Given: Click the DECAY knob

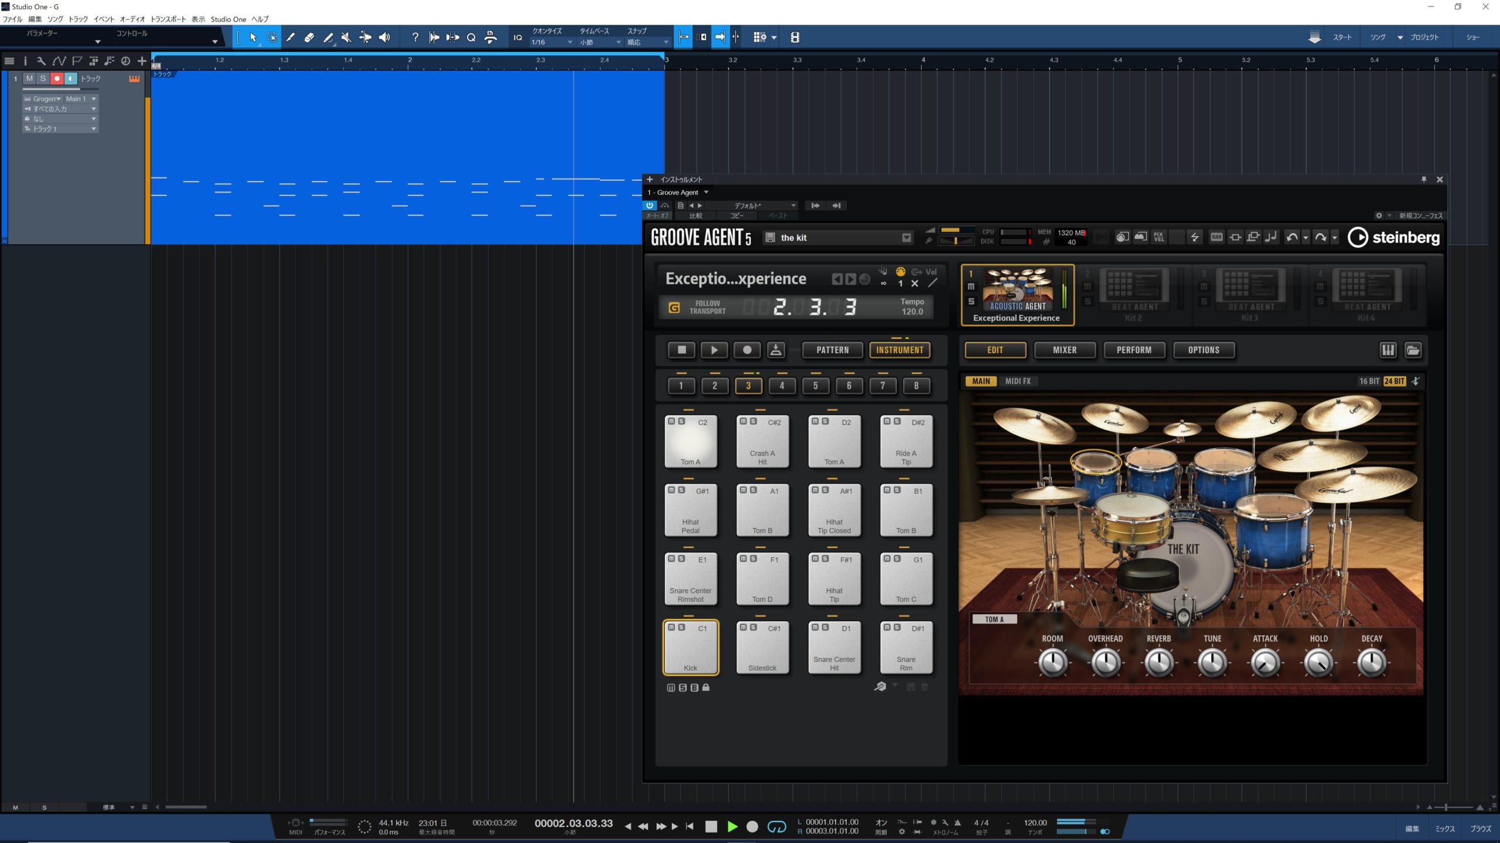Looking at the screenshot, I should click(1371, 663).
